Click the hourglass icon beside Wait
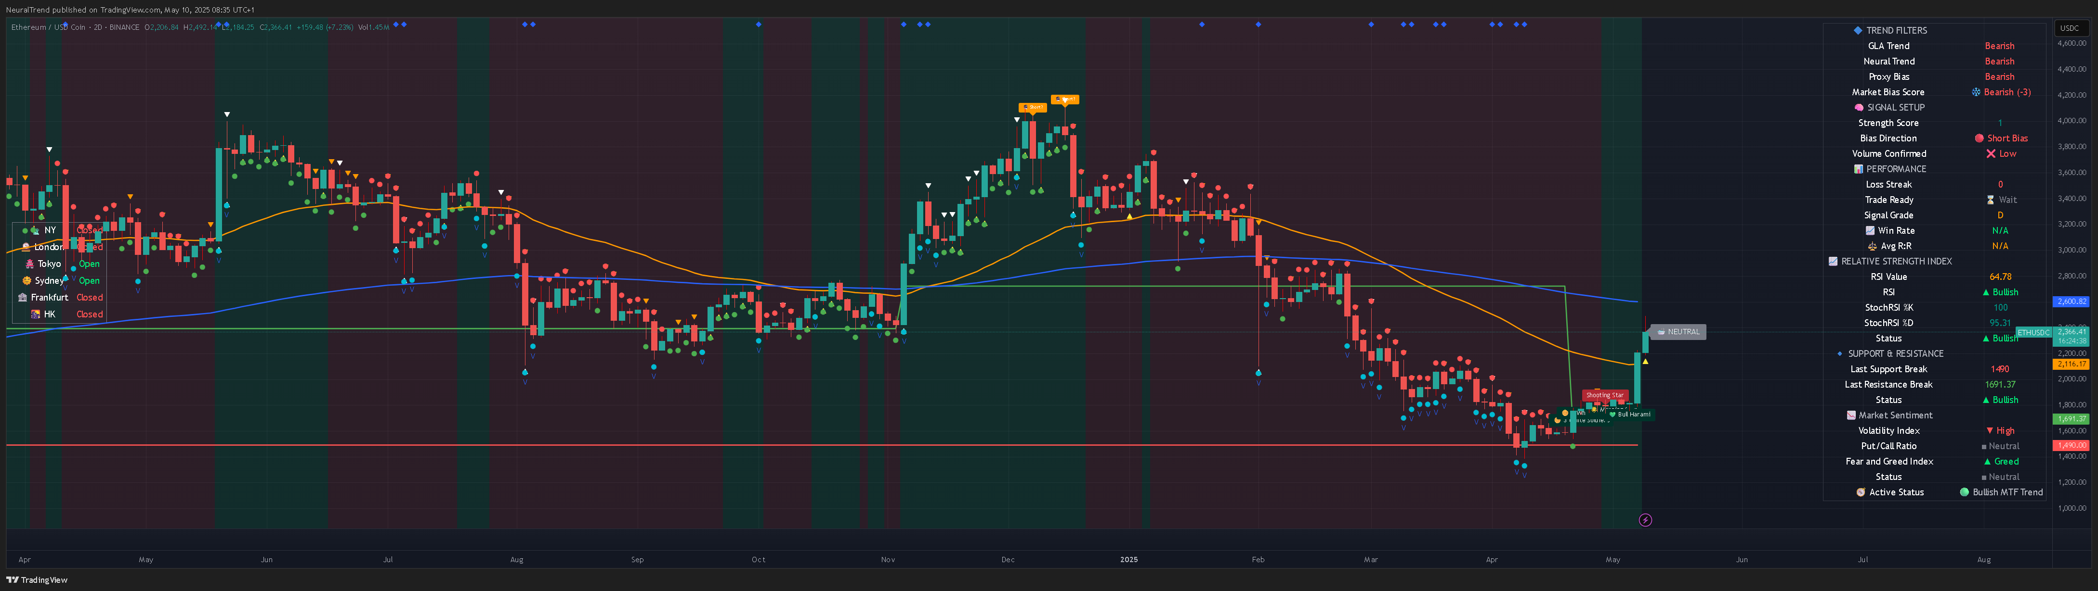The image size is (2098, 591). 1991,200
